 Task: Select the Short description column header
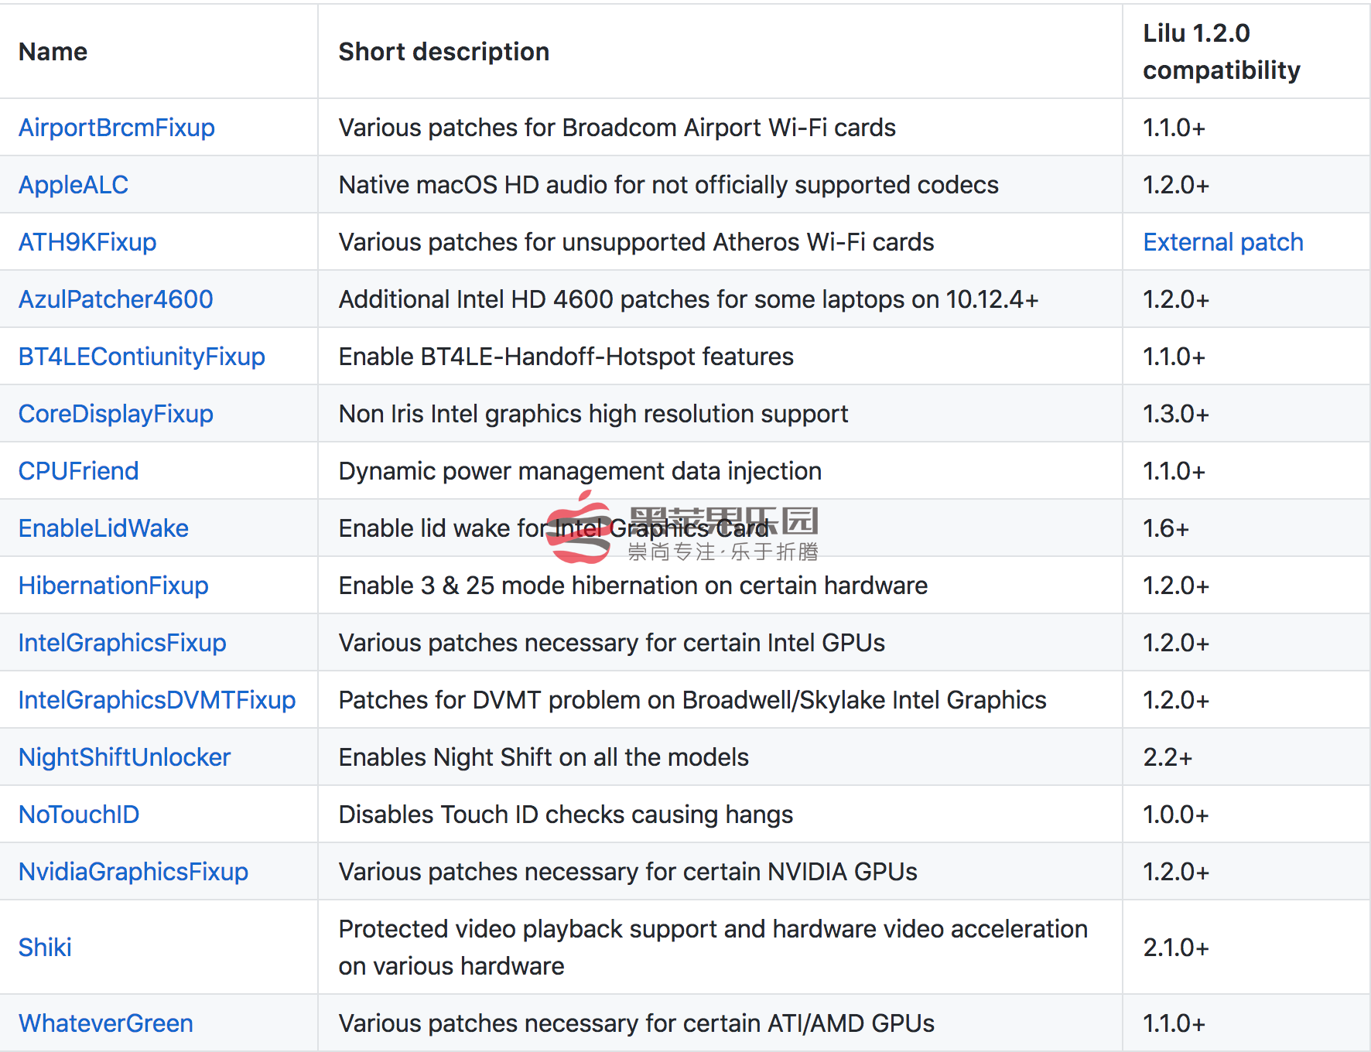coord(444,52)
